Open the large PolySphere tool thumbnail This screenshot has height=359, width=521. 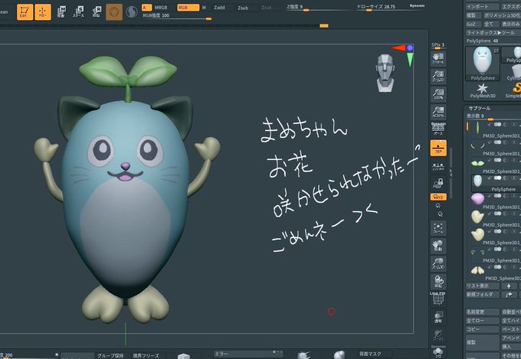pyautogui.click(x=483, y=64)
